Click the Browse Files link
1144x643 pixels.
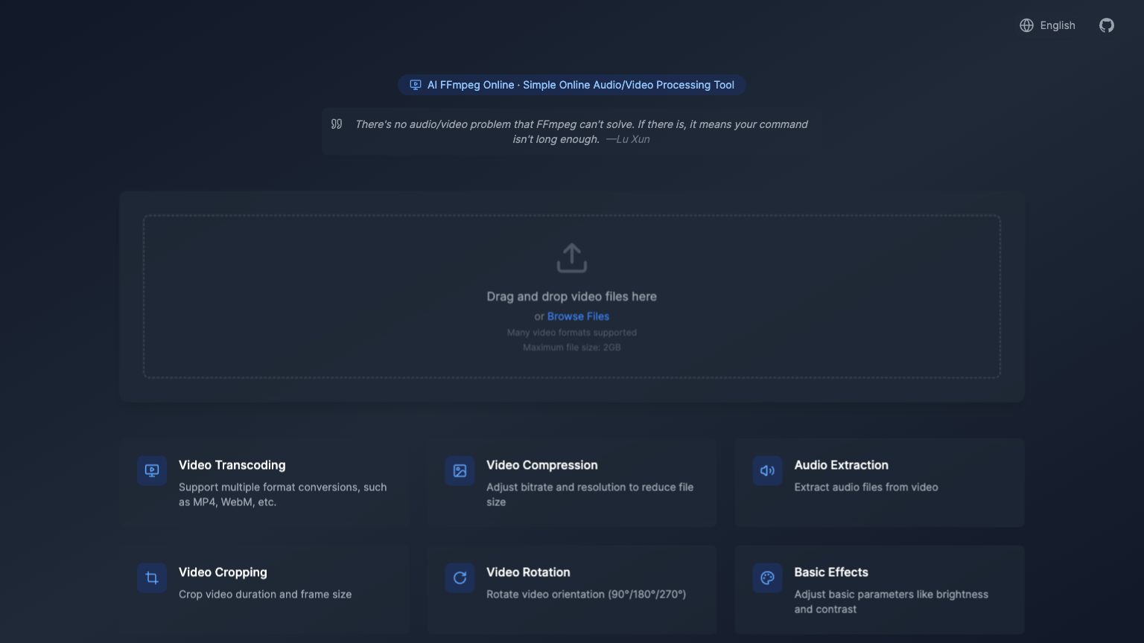[x=578, y=316]
